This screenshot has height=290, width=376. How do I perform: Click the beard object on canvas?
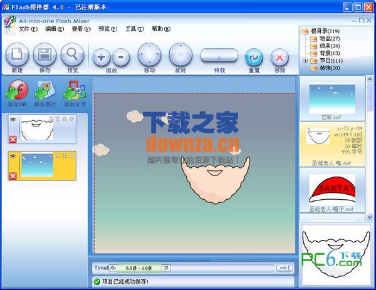[x=216, y=181]
